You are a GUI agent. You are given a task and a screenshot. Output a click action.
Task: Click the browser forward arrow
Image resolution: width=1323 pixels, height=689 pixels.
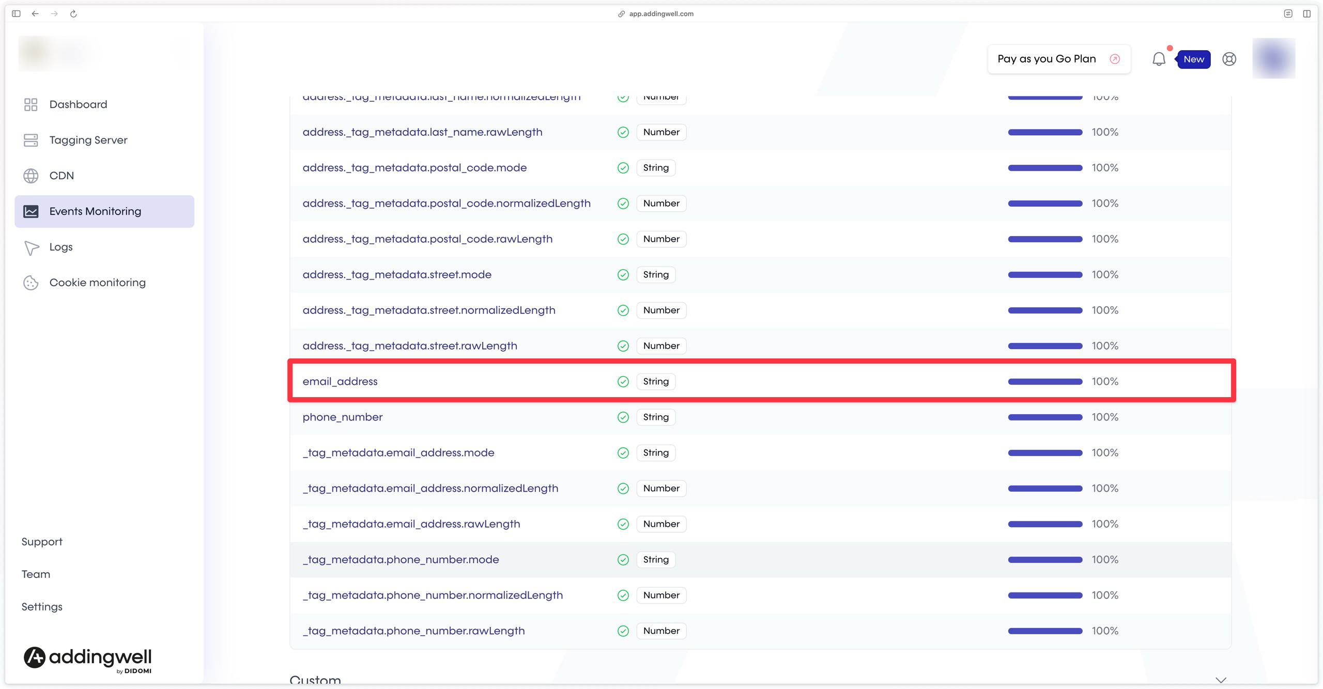click(54, 13)
